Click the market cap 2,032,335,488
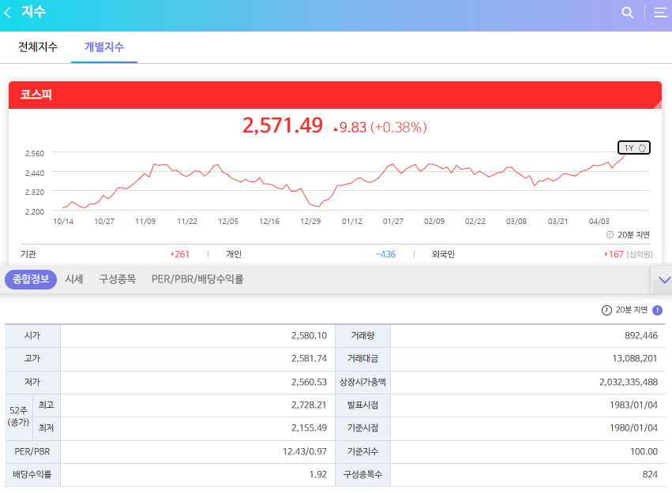Viewport: 672px width, 493px height. click(629, 382)
